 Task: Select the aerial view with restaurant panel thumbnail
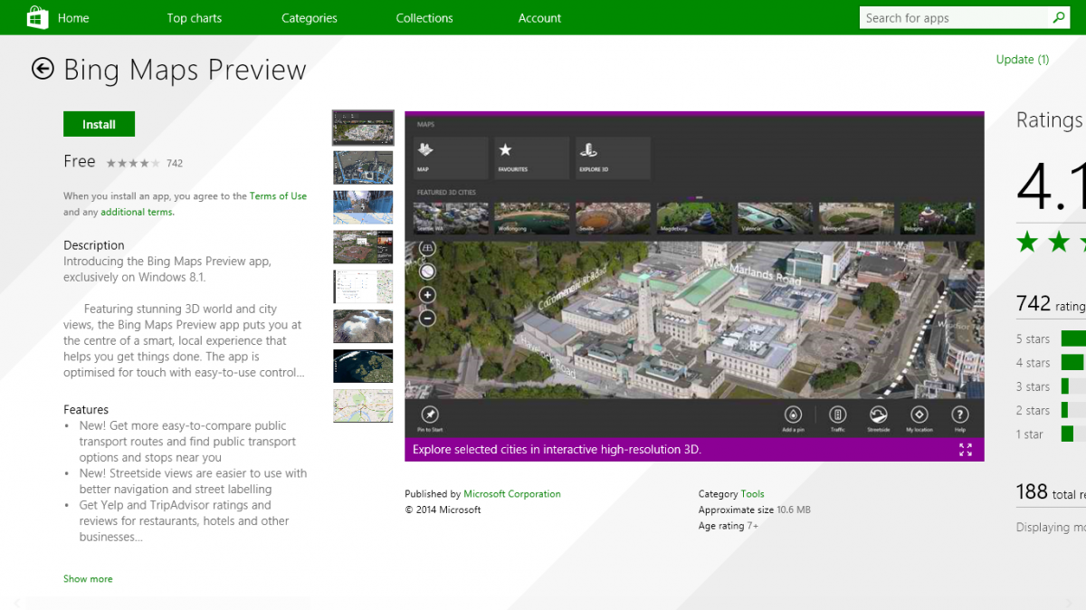[363, 247]
